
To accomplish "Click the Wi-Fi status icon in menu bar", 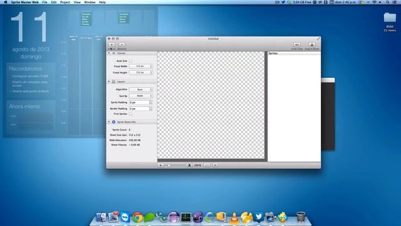I will tap(375, 2).
